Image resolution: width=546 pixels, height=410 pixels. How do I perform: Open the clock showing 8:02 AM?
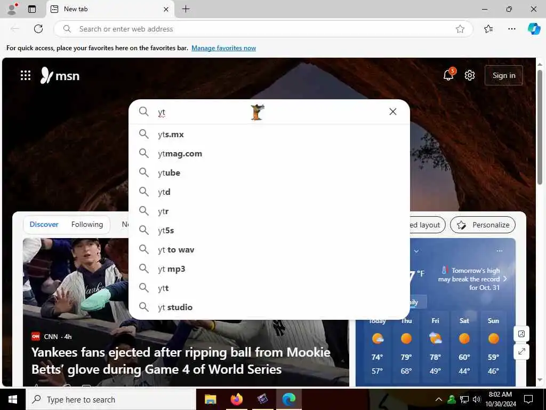[x=500, y=399]
